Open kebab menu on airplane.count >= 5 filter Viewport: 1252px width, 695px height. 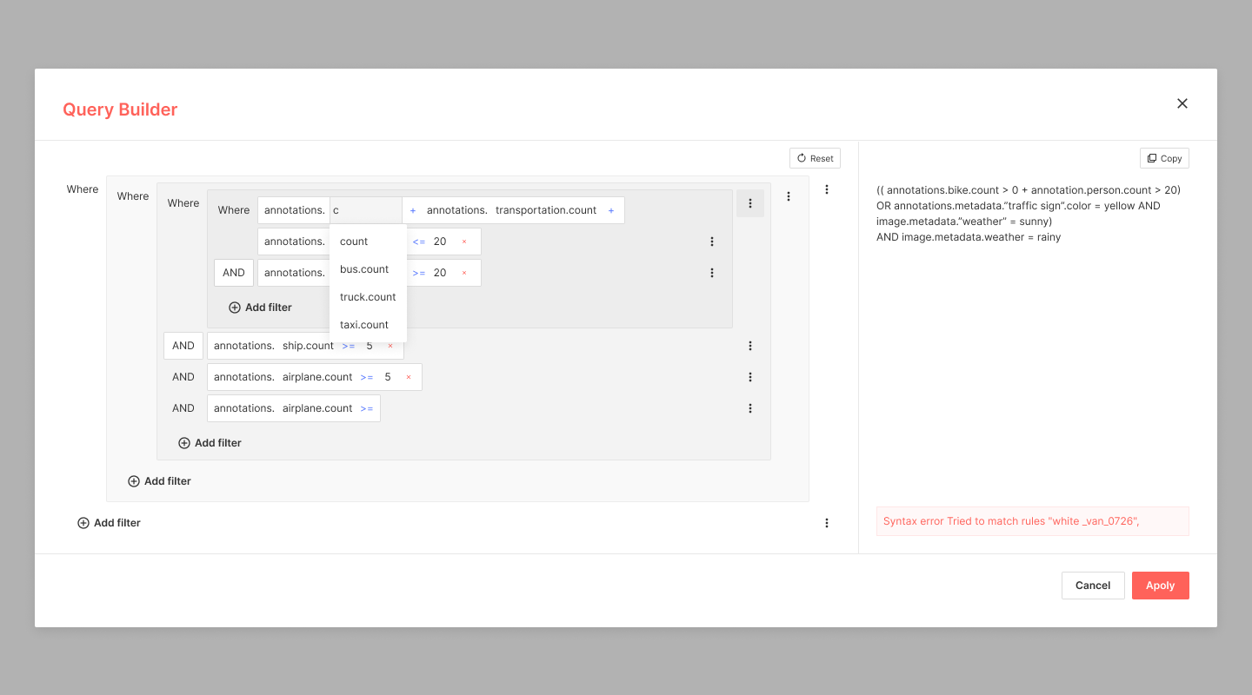point(750,376)
